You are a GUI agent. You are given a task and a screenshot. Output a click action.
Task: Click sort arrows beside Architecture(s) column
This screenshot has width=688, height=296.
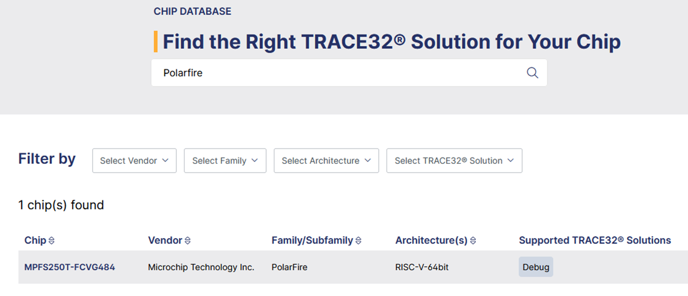click(473, 241)
